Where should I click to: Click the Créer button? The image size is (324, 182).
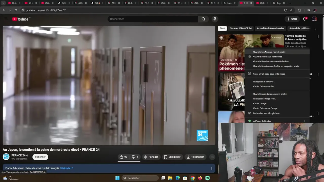(x=292, y=19)
